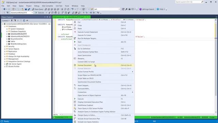Choose Script Object as CREATE/ALTER

[x=104, y=75]
